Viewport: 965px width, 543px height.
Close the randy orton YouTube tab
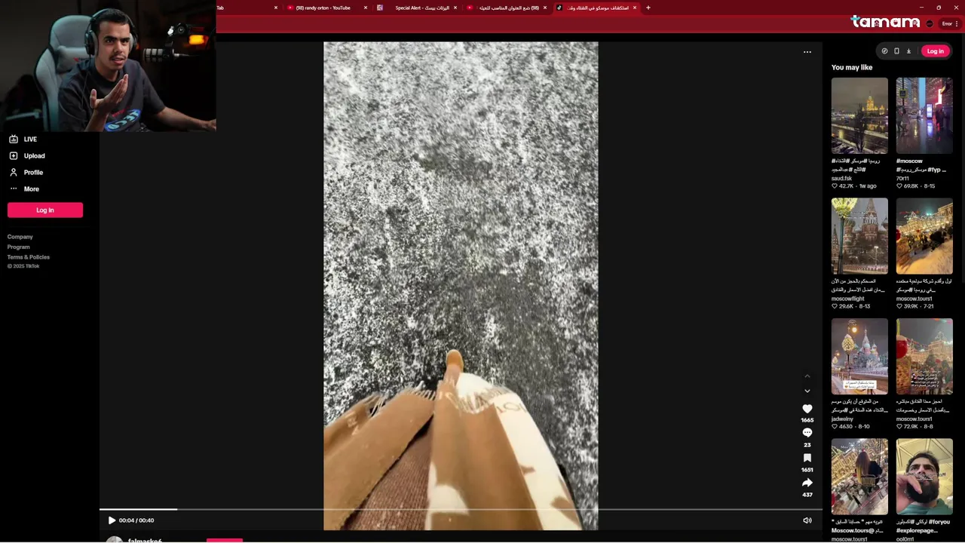[366, 8]
